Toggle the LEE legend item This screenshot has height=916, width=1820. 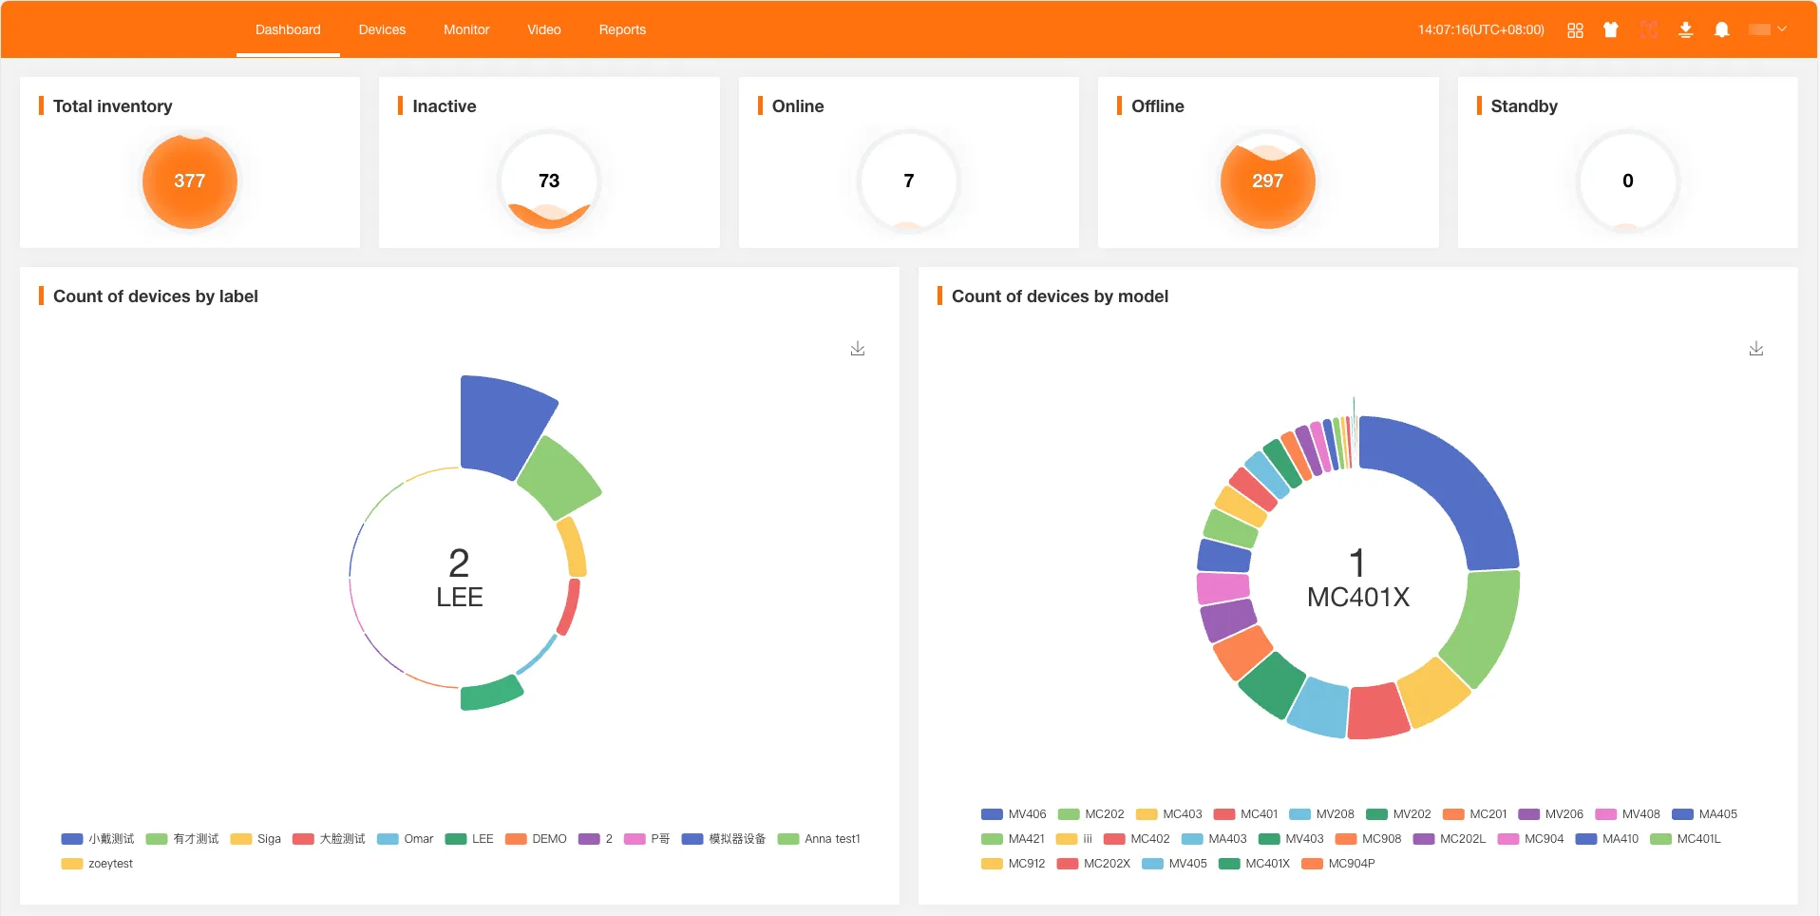coord(471,839)
